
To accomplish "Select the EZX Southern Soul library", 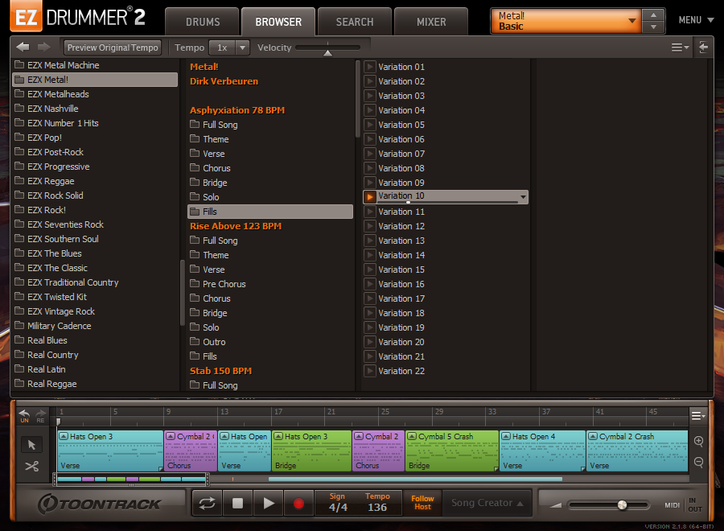I will pyautogui.click(x=95, y=239).
